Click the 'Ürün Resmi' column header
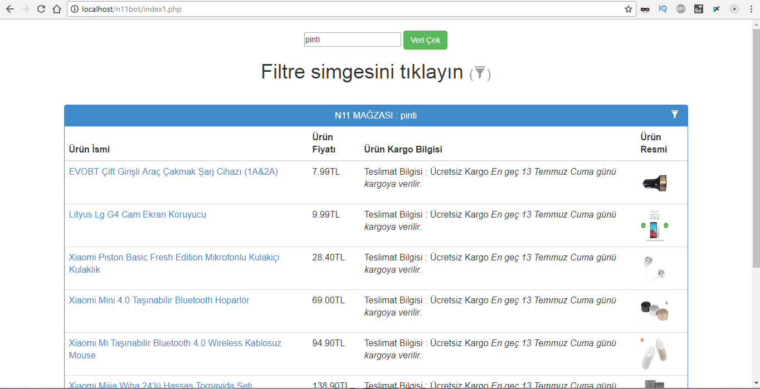This screenshot has width=760, height=389. (654, 143)
